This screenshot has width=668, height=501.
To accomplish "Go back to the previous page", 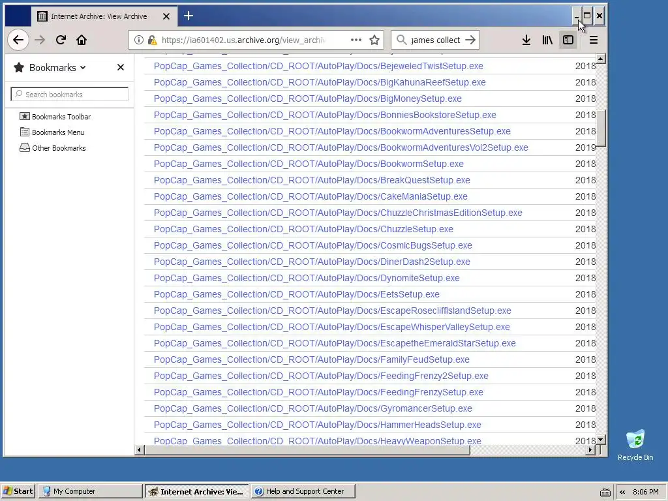I will [x=18, y=40].
